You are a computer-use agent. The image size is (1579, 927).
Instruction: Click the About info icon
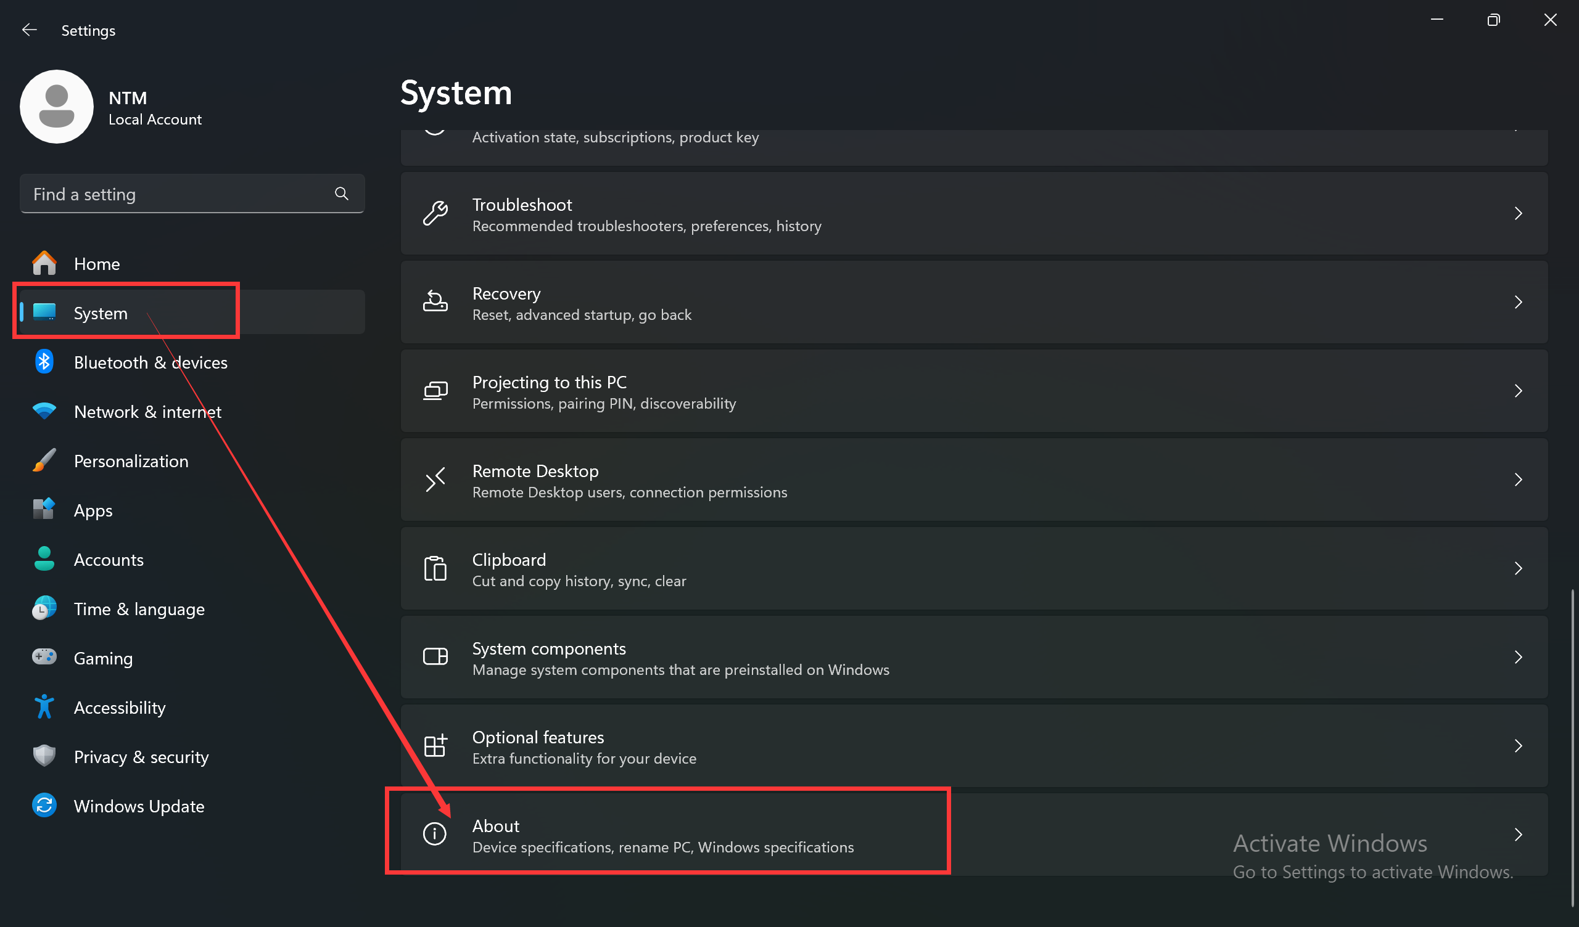[435, 834]
